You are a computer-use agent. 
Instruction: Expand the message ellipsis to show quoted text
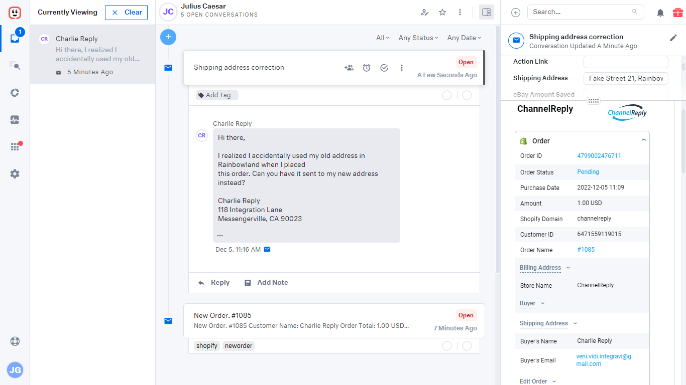pos(220,235)
